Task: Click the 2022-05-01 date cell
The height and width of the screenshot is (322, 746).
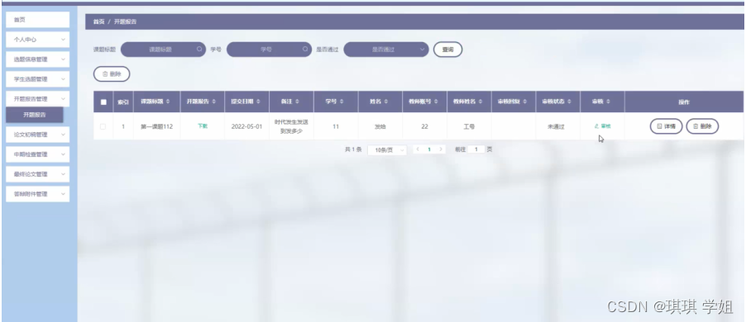Action: [x=246, y=127]
